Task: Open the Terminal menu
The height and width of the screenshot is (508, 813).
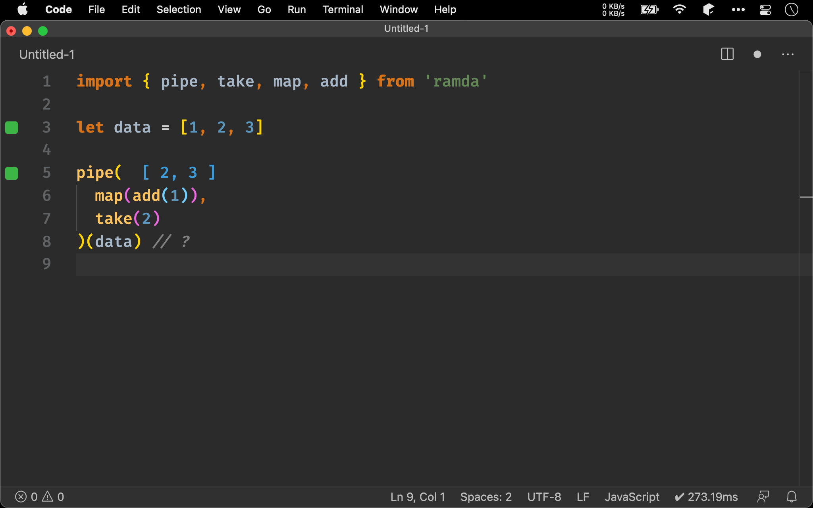Action: point(343,10)
